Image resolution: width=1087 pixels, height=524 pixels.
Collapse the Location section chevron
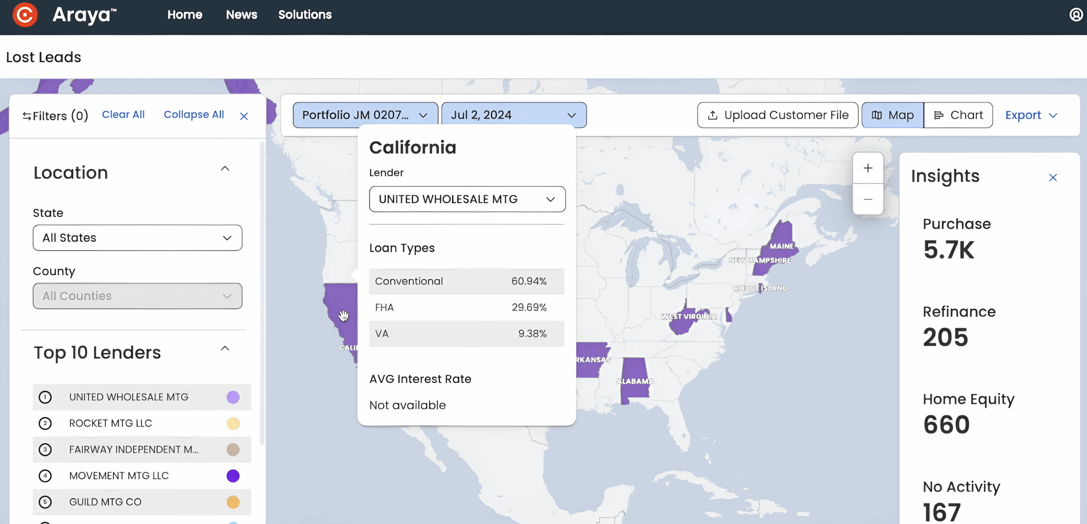(225, 169)
